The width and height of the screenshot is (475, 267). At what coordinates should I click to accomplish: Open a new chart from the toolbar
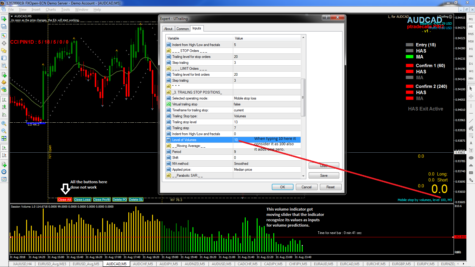click(x=4, y=19)
